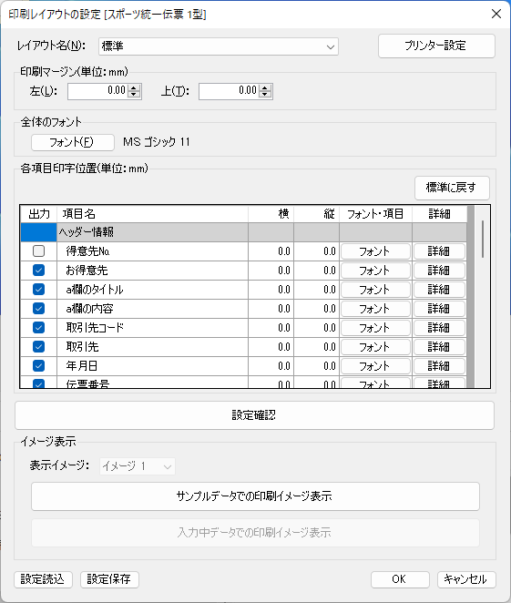The height and width of the screenshot is (603, 511).
Task: Select the ヘッダー情報 group row
Action: point(243,232)
